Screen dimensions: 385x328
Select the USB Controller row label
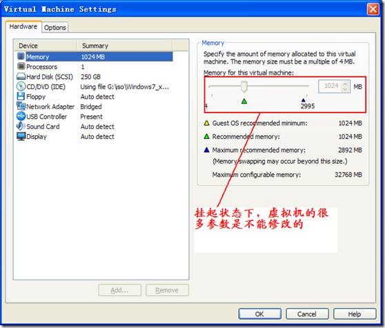coord(47,117)
